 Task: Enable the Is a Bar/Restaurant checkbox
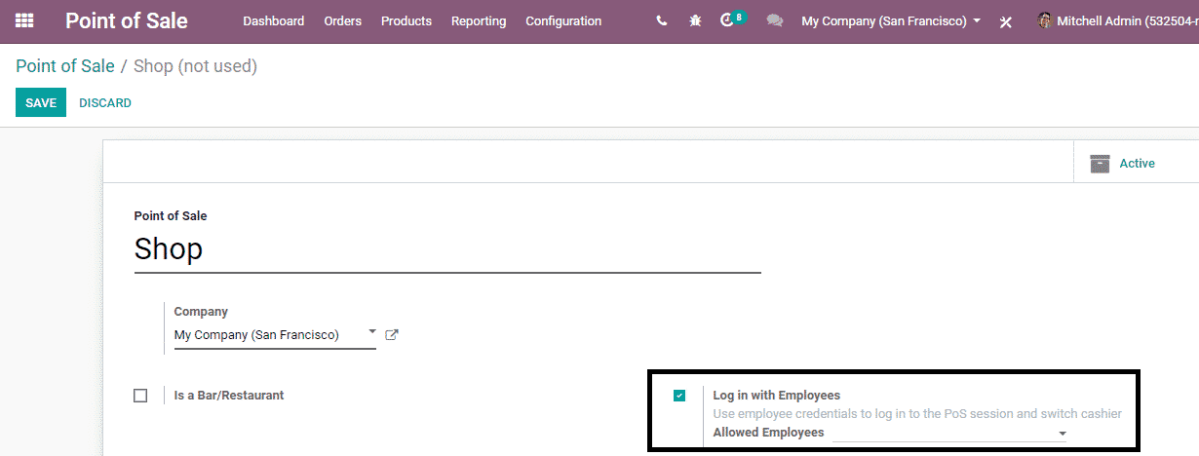tap(140, 396)
